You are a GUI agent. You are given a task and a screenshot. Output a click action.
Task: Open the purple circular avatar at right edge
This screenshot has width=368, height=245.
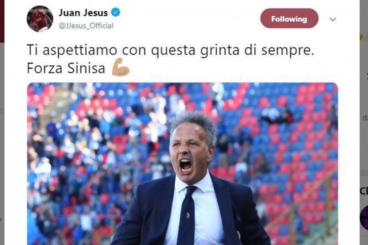[364, 217]
